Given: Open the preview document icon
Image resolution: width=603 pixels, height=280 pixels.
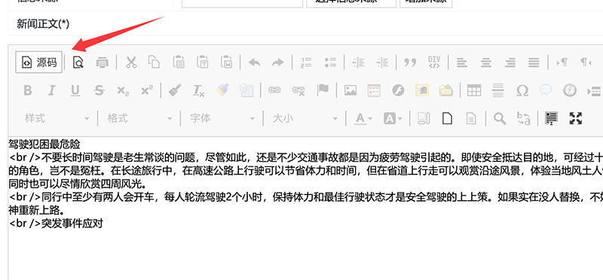Looking at the screenshot, I should [78, 62].
